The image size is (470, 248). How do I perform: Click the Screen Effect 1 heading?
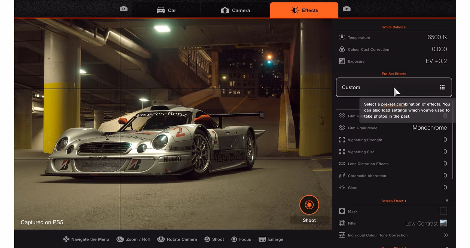click(x=394, y=201)
